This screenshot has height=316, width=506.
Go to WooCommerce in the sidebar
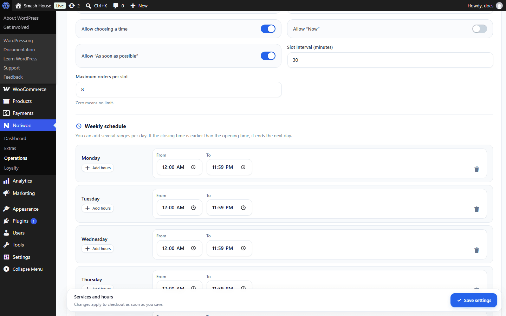point(29,89)
